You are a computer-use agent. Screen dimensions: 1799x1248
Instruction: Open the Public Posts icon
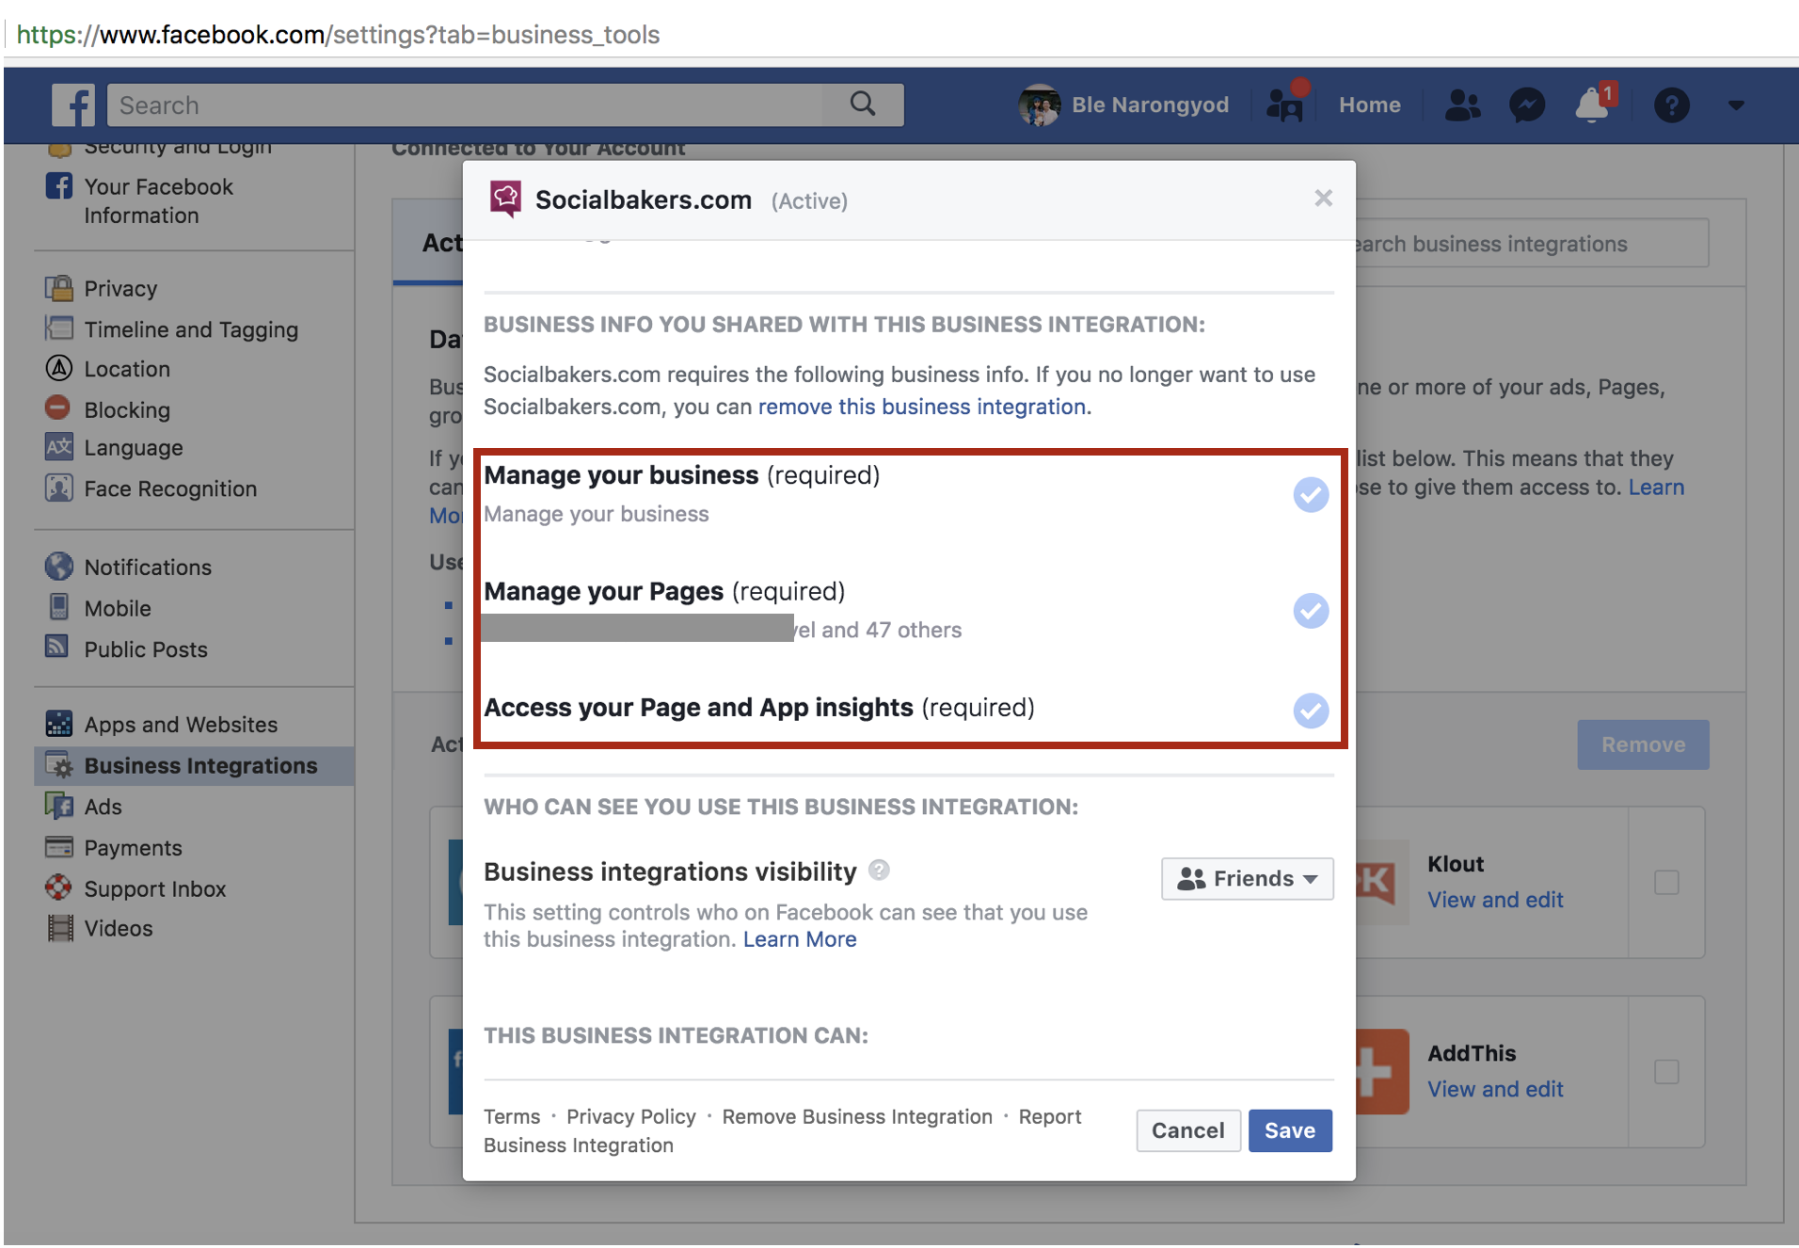(x=57, y=648)
